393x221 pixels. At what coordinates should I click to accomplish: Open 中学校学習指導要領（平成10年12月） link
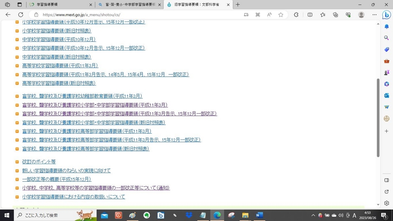(x=59, y=39)
